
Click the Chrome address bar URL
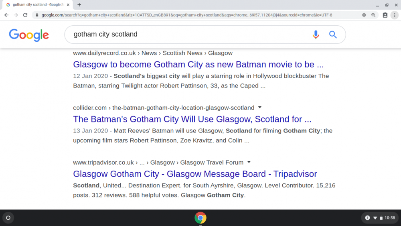pyautogui.click(x=187, y=15)
